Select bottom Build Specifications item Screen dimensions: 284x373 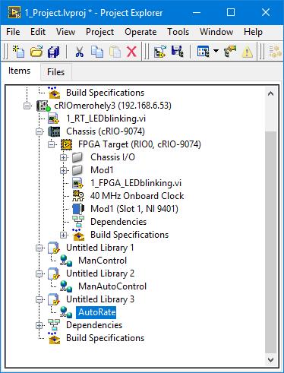[x=105, y=338]
